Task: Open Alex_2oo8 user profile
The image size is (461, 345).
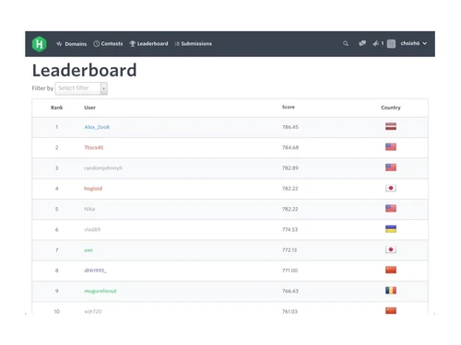Action: click(x=97, y=127)
